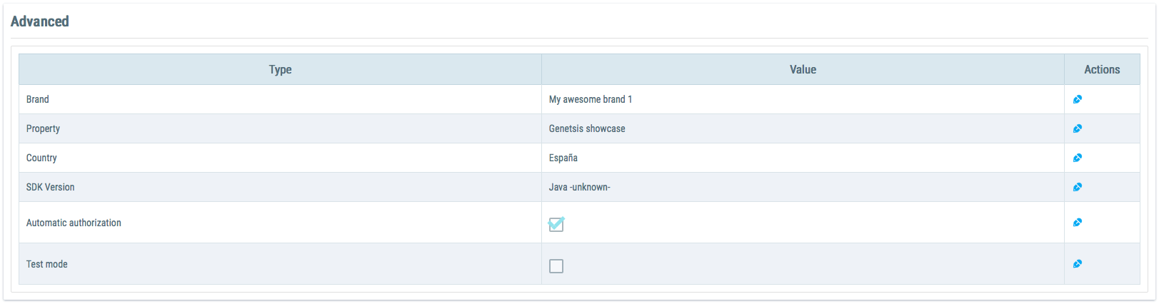Viewport: 1159px width, 304px height.
Task: Select the 'My awesome brand 1' value
Action: pyautogui.click(x=590, y=99)
